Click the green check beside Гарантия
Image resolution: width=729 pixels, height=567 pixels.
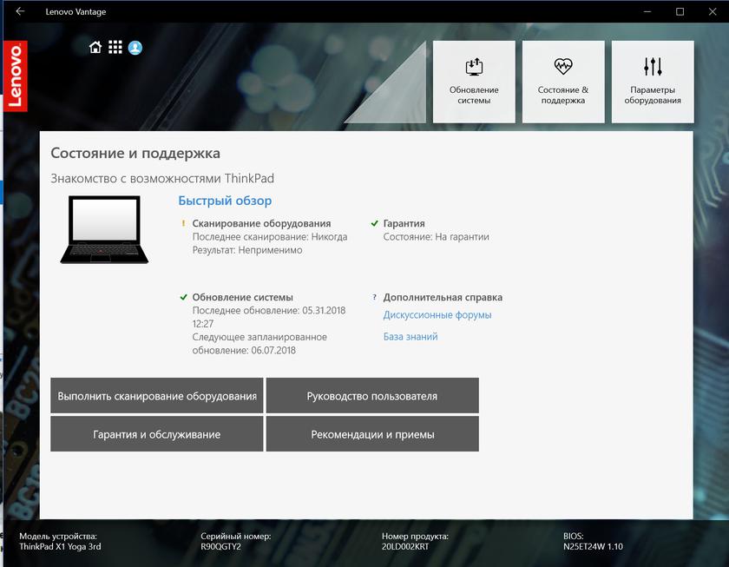click(375, 223)
